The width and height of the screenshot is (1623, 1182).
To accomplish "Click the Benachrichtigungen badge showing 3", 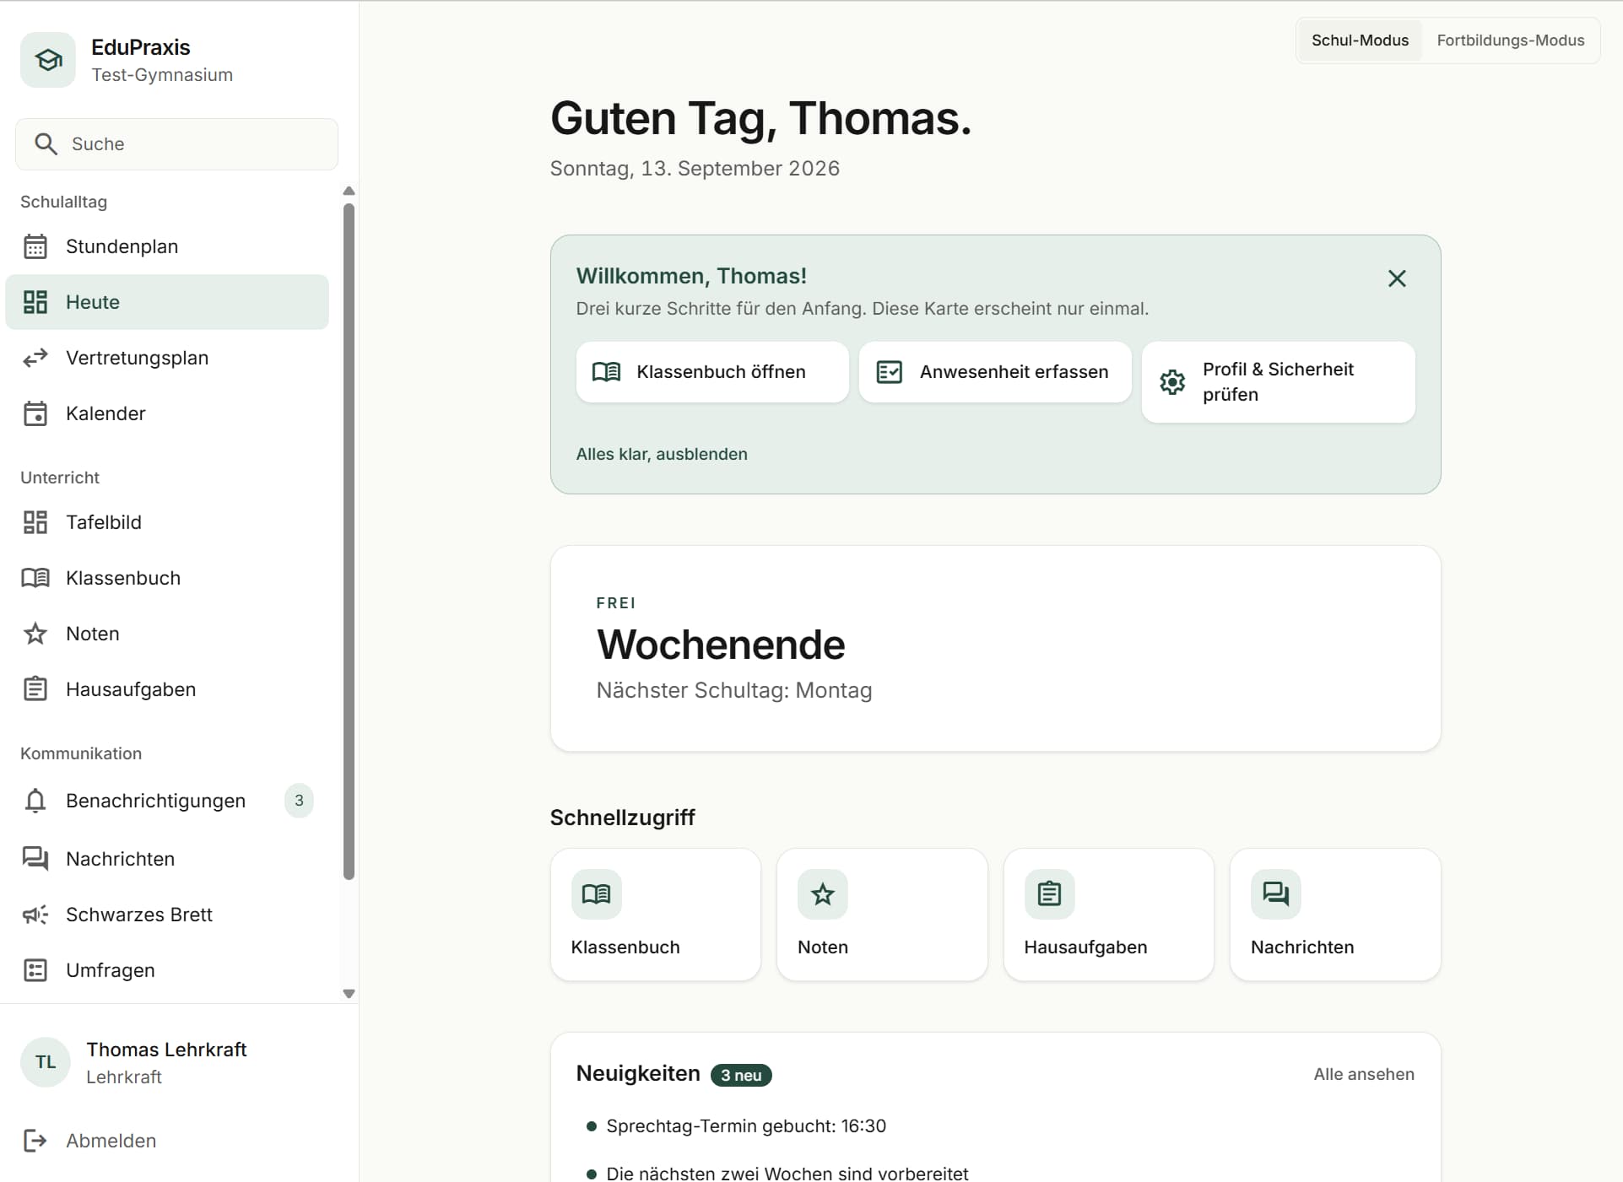I will [299, 801].
